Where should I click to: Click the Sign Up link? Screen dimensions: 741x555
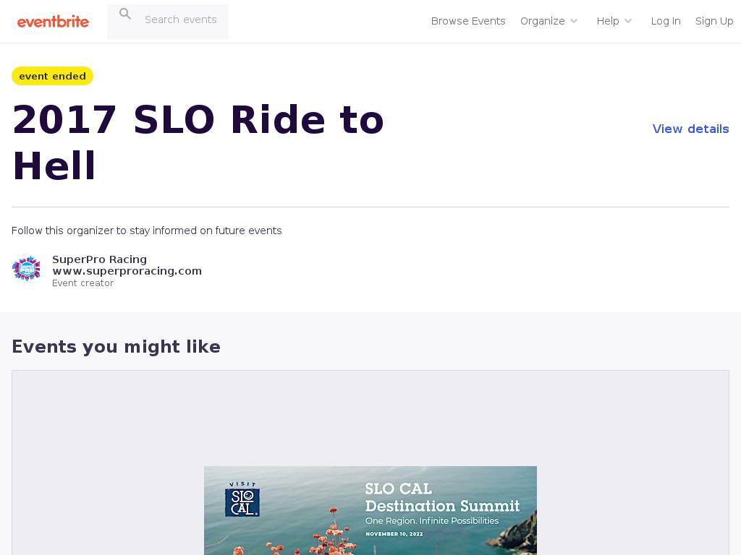coord(714,21)
